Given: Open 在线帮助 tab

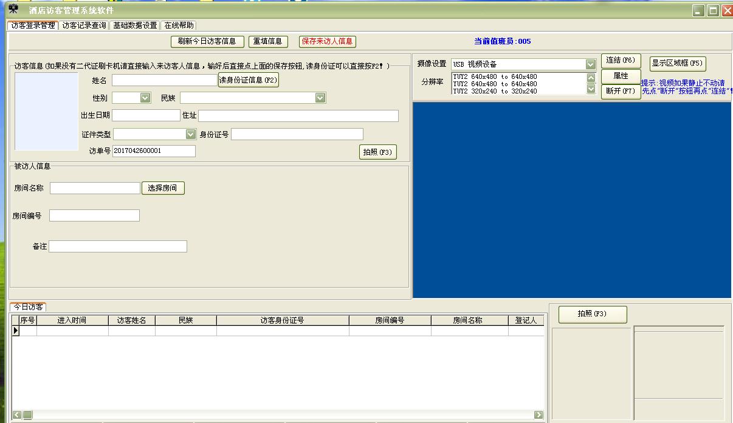Looking at the screenshot, I should (179, 25).
